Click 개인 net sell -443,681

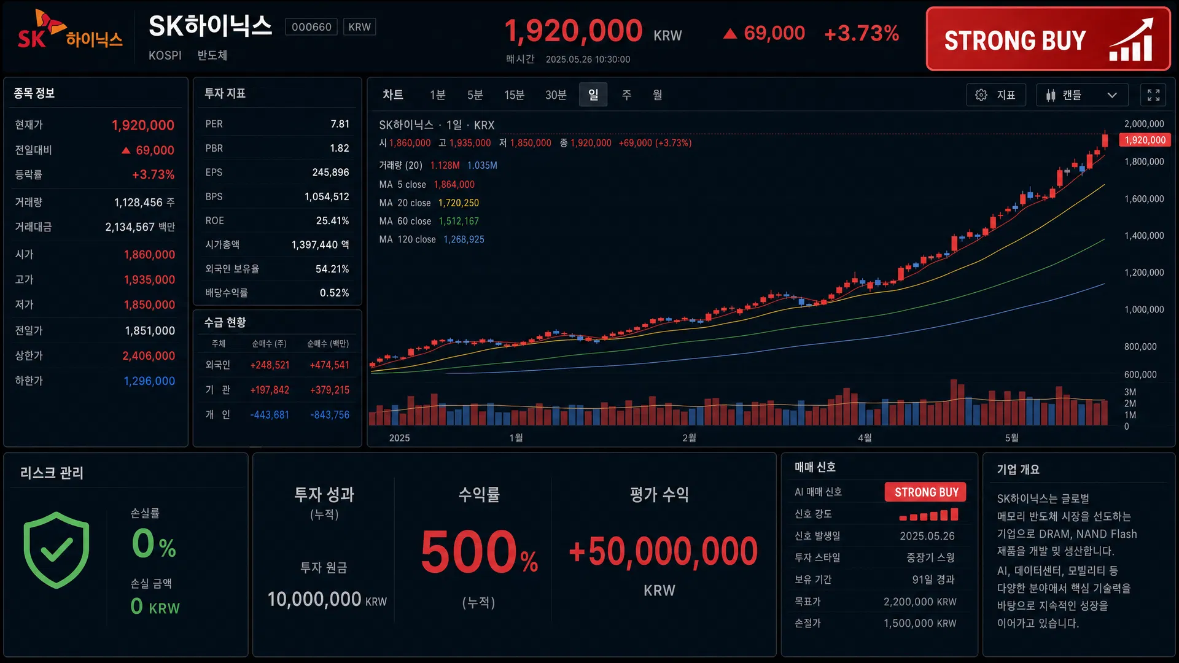(x=270, y=415)
